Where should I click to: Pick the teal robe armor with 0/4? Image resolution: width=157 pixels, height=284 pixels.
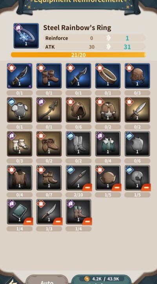point(108,144)
